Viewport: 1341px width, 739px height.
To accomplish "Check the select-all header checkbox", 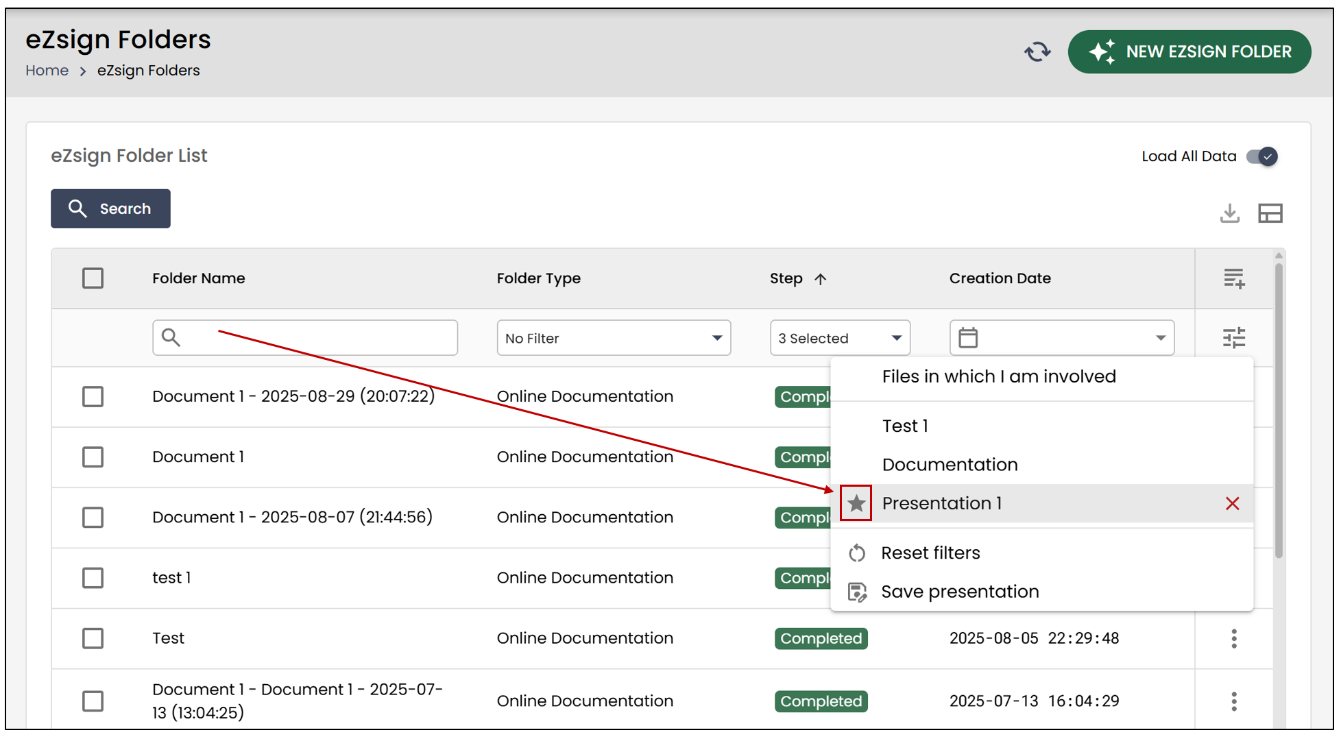I will click(x=93, y=278).
